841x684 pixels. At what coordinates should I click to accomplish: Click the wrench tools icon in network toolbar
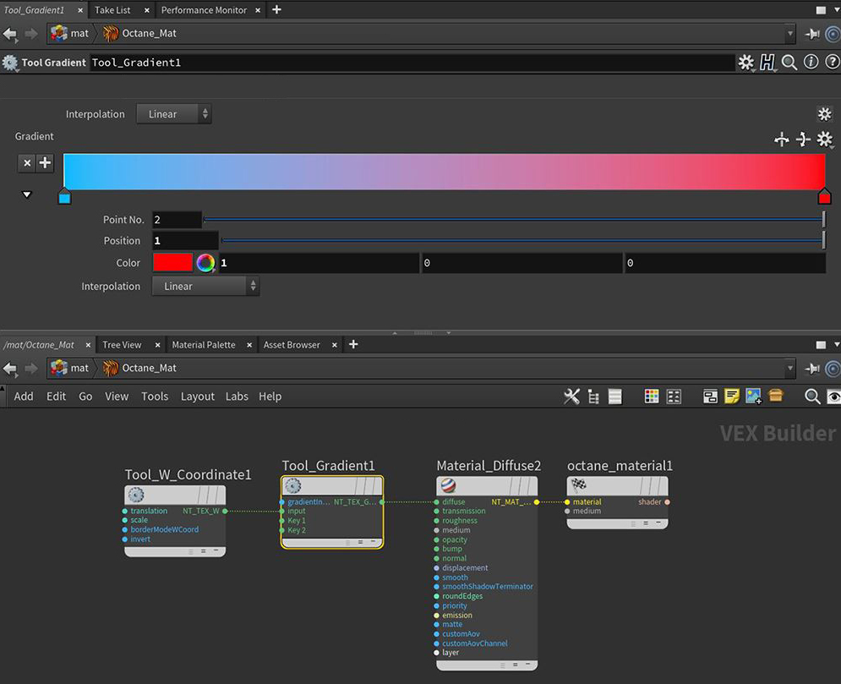571,396
